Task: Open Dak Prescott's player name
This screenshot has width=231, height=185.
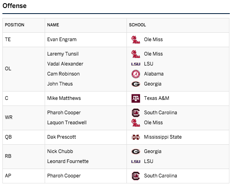Action: pyautogui.click(x=61, y=137)
